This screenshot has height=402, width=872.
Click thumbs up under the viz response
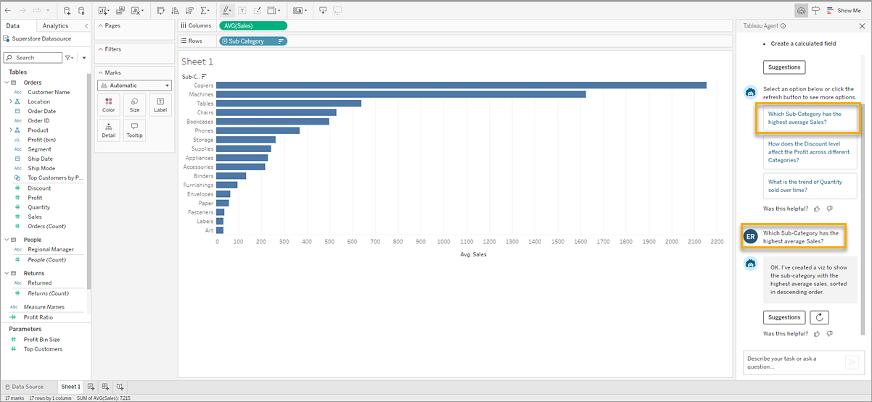817,334
